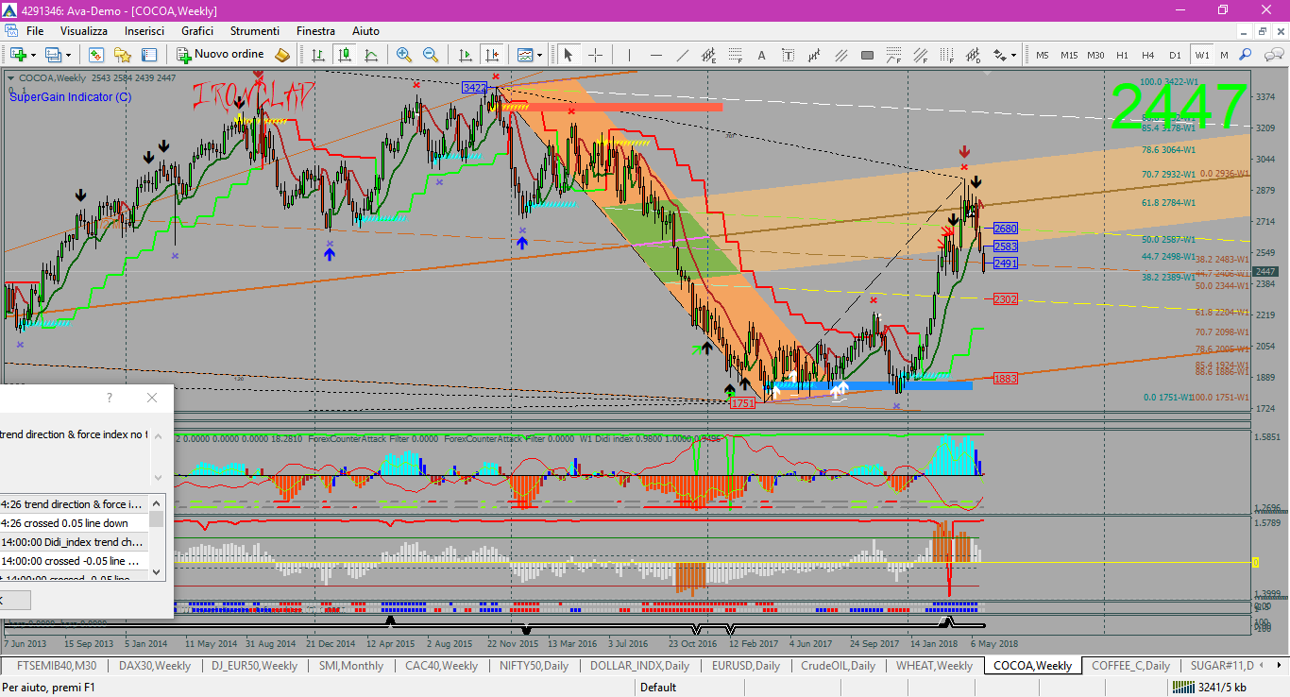Select Fibonacci retracement tool

(736, 55)
